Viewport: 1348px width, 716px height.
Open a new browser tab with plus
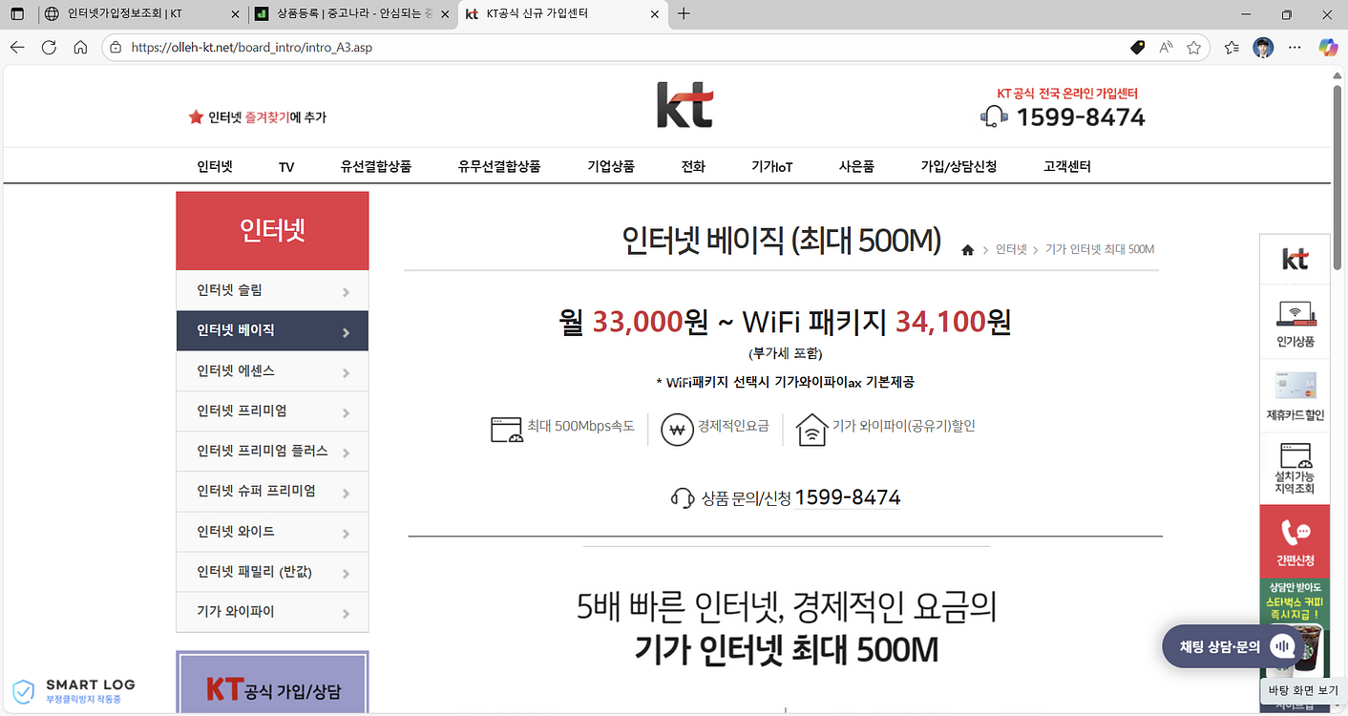point(684,13)
